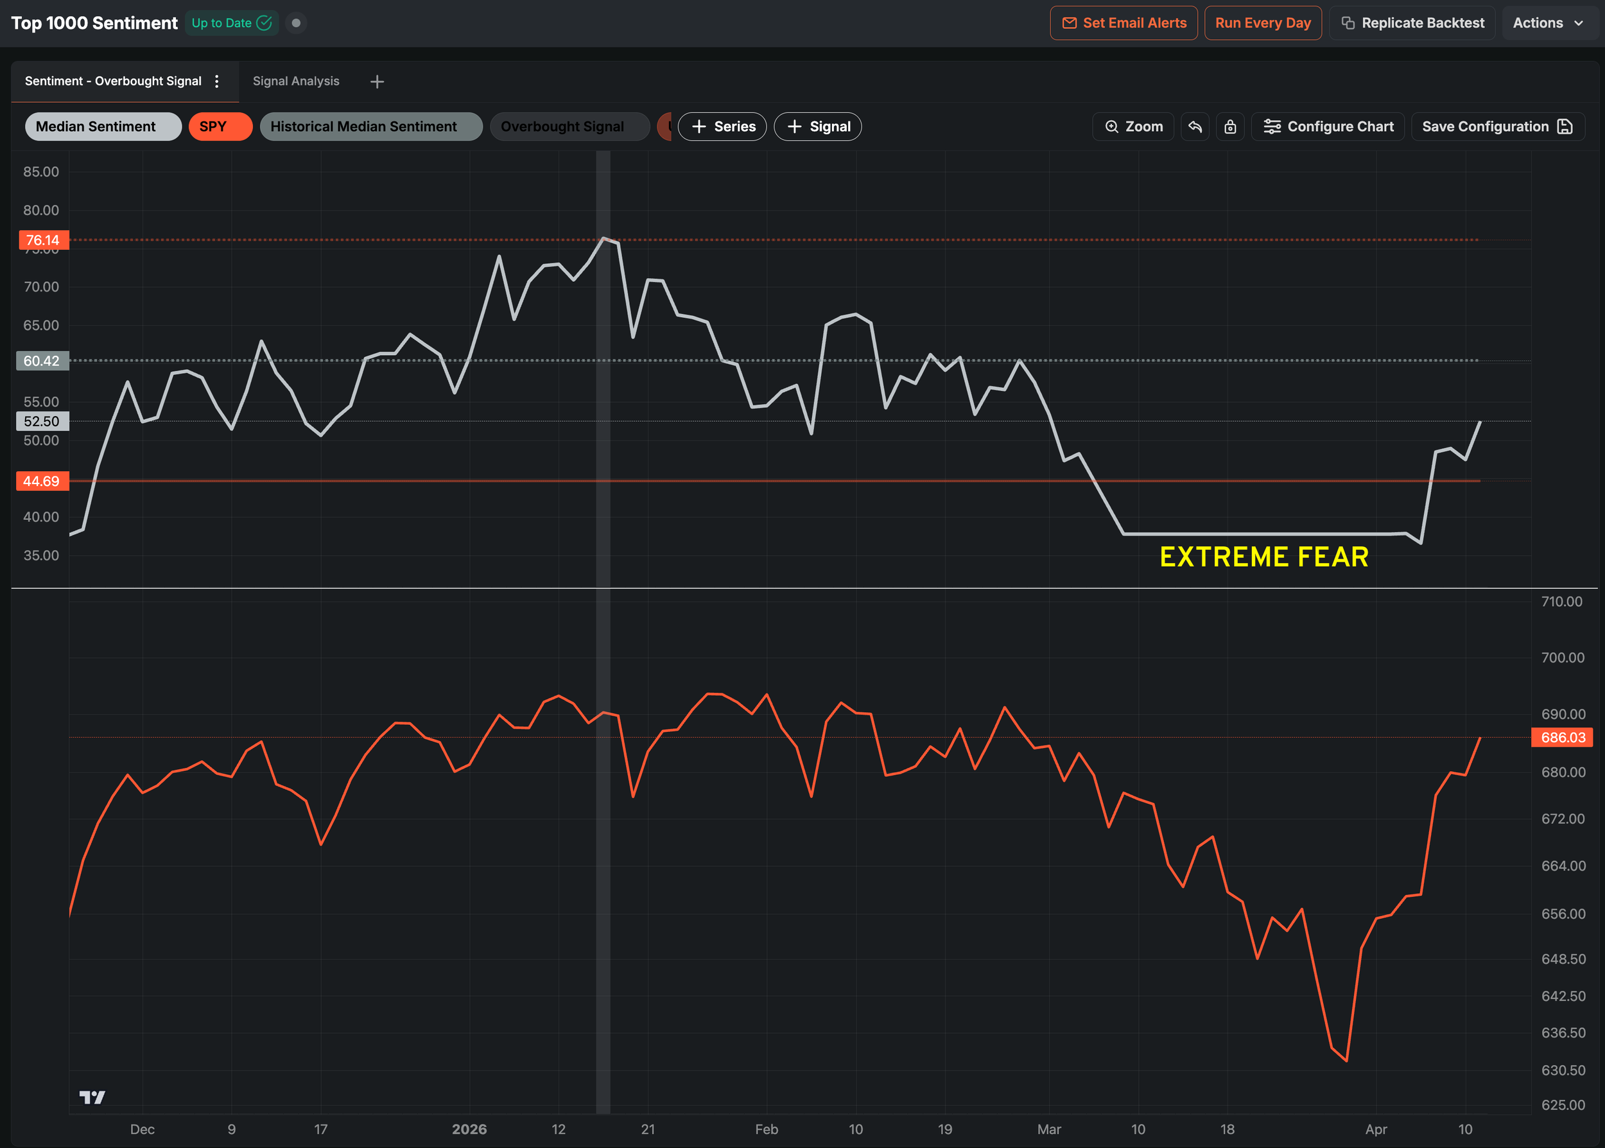The width and height of the screenshot is (1605, 1148).
Task: Switch to Signal Analysis tab
Action: [x=295, y=82]
